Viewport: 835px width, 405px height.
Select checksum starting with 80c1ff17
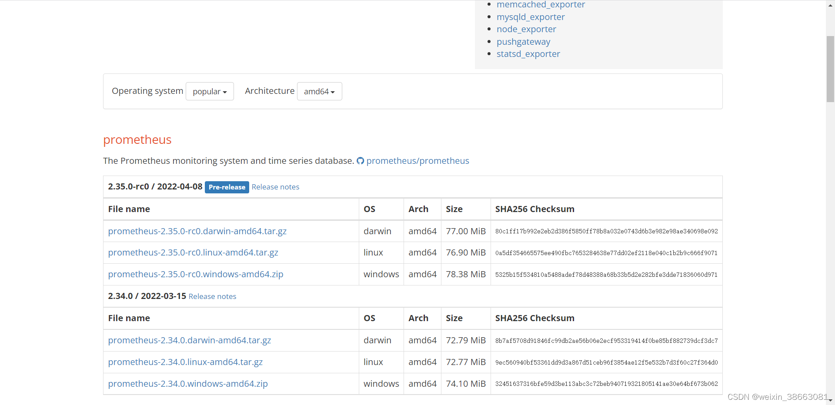click(606, 231)
